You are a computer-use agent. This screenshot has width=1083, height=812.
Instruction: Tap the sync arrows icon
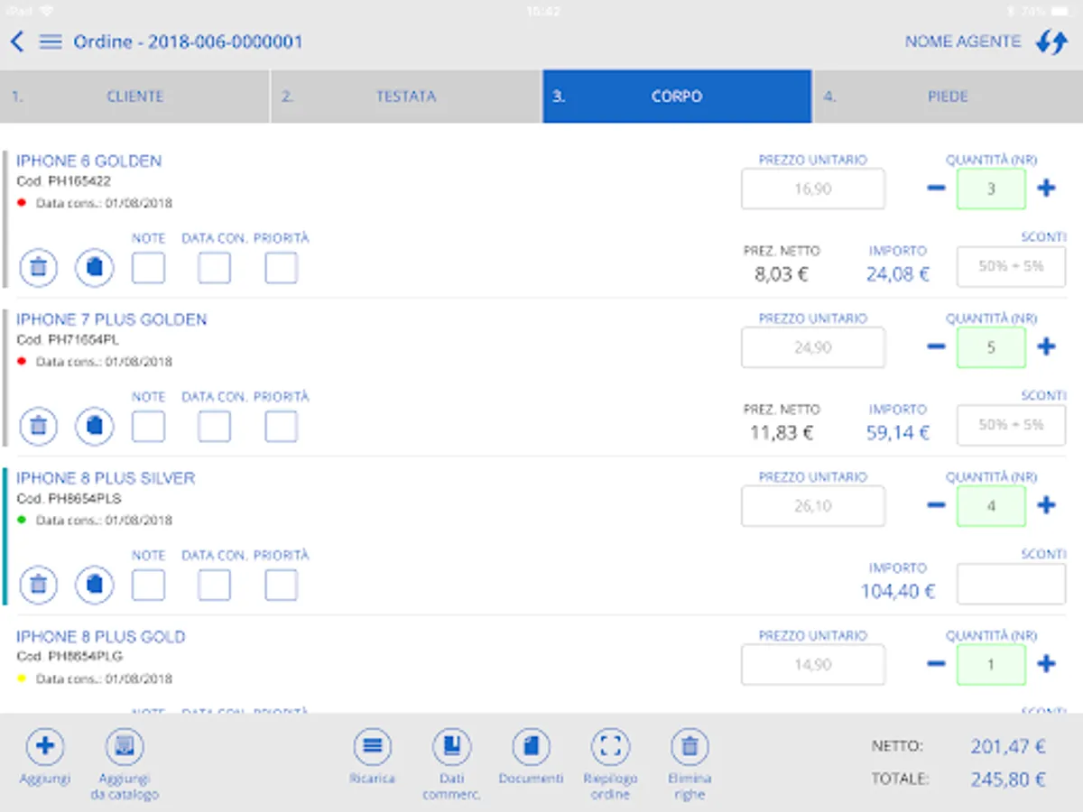point(1051,42)
